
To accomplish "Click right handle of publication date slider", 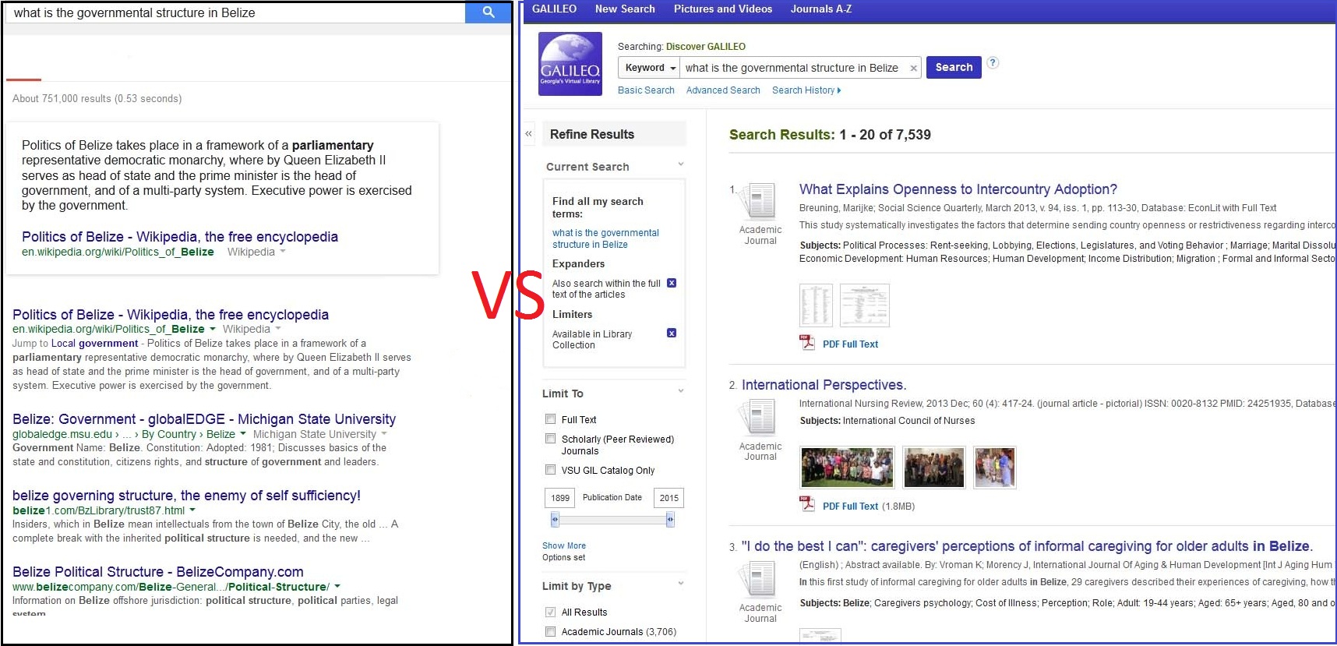I will pyautogui.click(x=670, y=519).
